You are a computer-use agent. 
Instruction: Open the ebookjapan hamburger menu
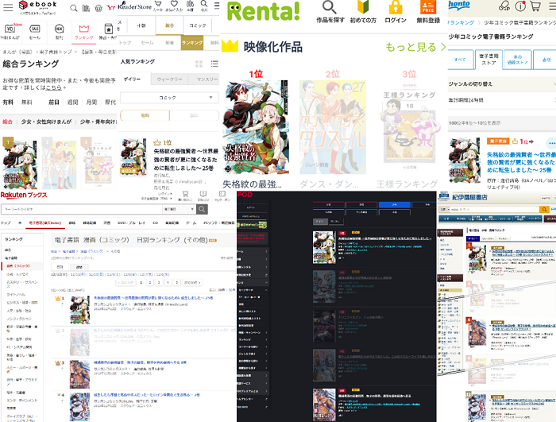point(8,6)
